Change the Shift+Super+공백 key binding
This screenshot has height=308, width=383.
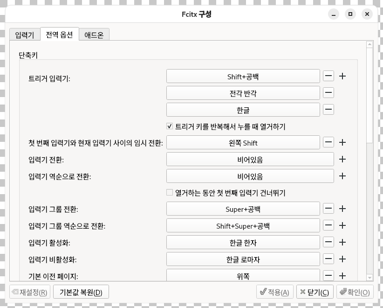[x=243, y=225]
